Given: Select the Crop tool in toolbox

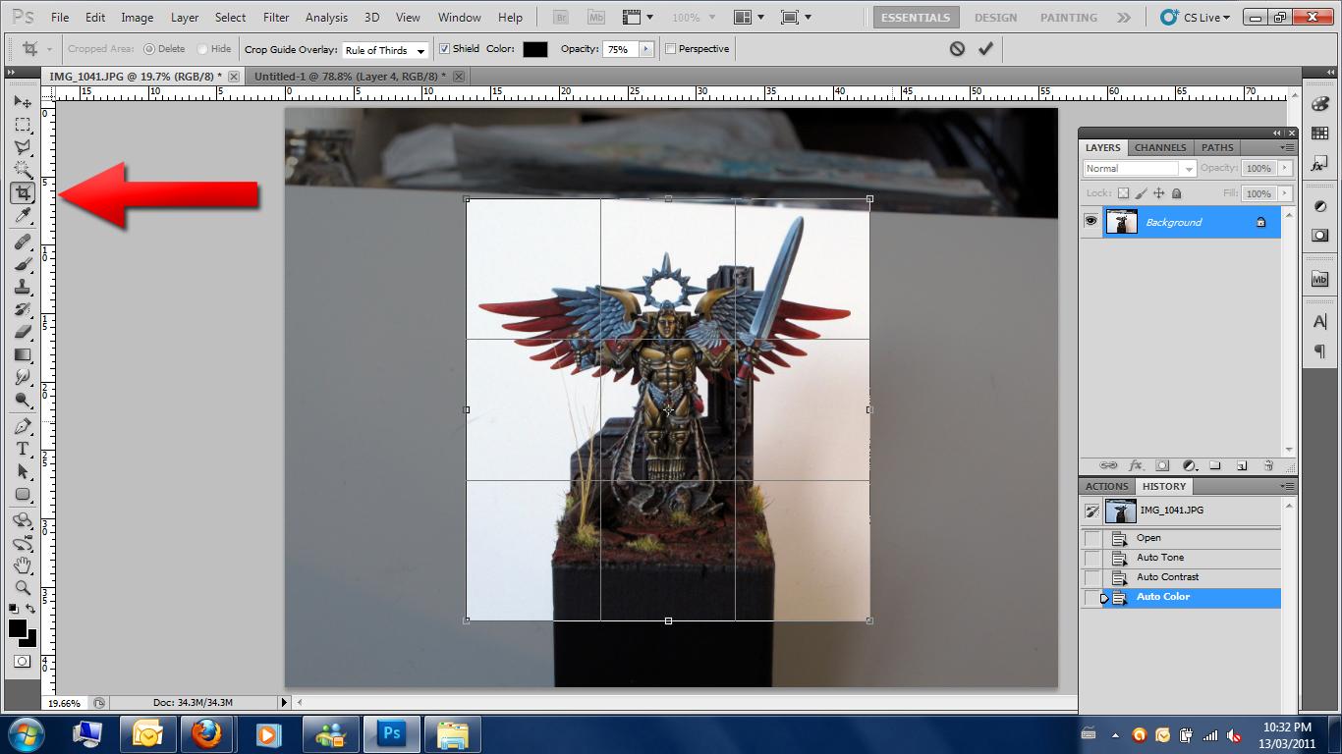Looking at the screenshot, I should (x=23, y=192).
